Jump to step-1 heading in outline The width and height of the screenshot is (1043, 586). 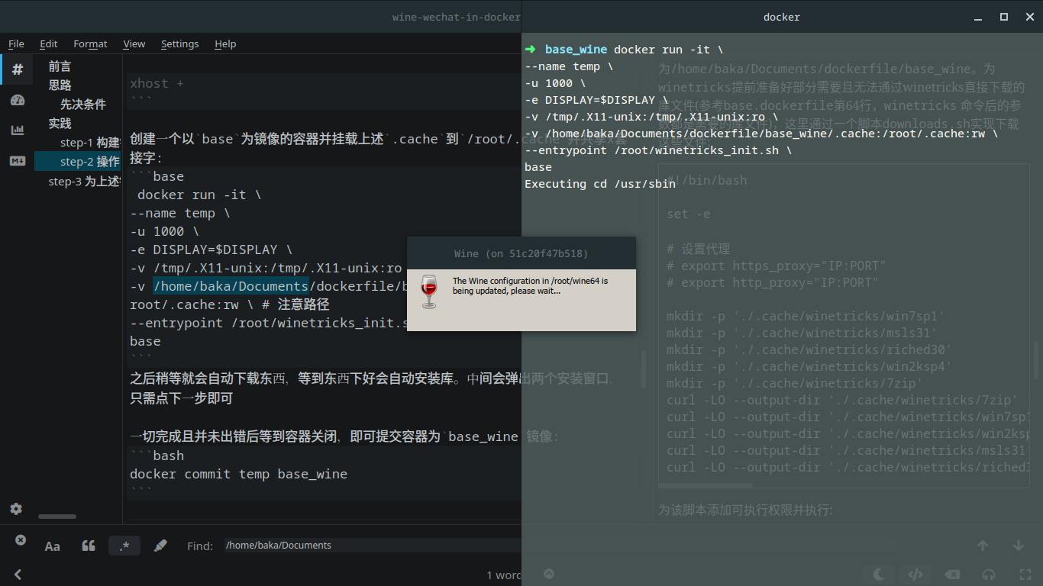click(x=89, y=143)
